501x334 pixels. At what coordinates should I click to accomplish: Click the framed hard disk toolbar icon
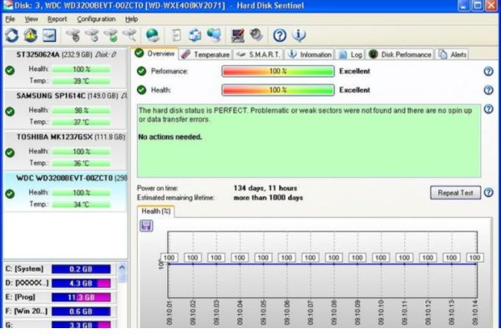pos(49,35)
